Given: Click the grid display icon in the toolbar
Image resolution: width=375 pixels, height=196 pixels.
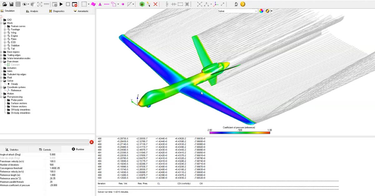Looking at the screenshot, I should (18, 4).
